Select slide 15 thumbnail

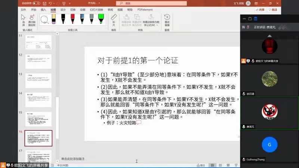coord(38,119)
